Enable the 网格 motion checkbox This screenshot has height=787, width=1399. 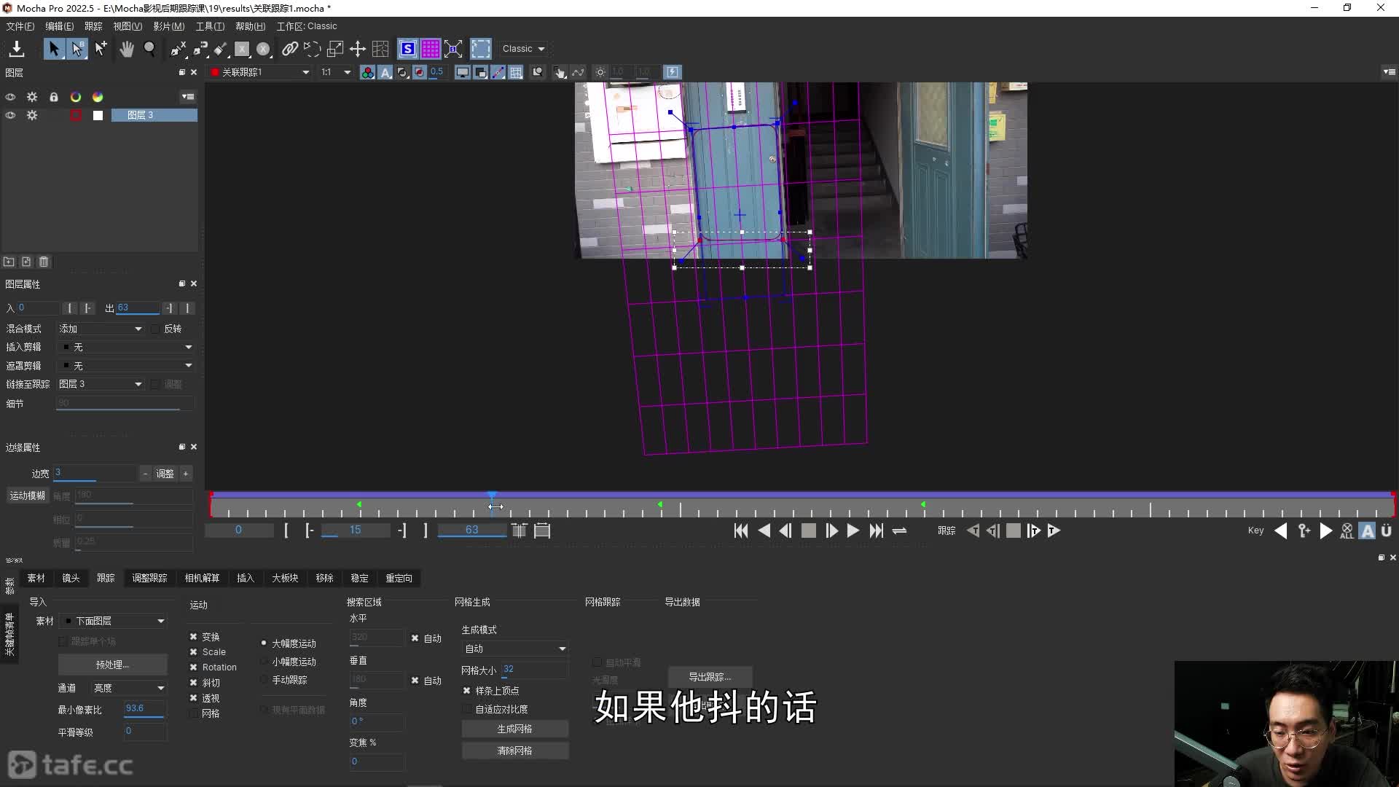194,713
